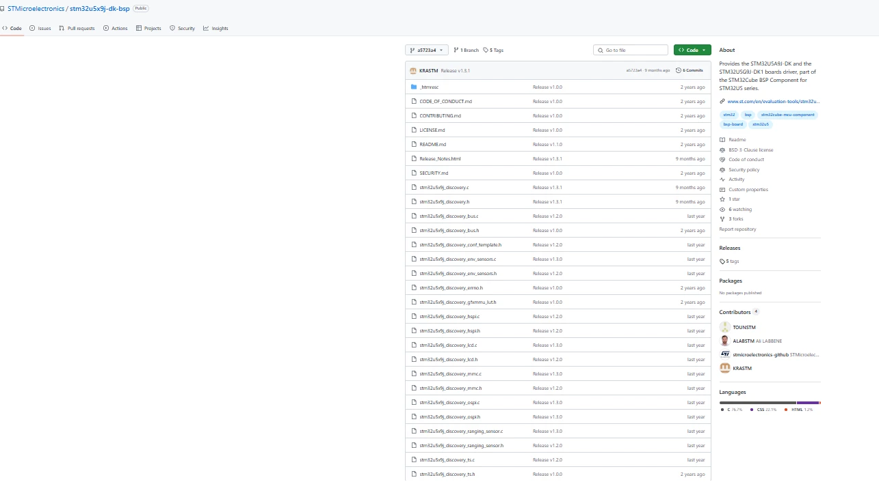Open stm32u5x9j_discovery_hspi.c file
The width and height of the screenshot is (879, 482).
point(449,316)
